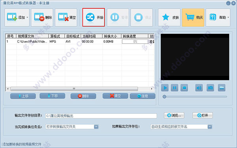Play the preview video
The height and width of the screenshot is (148, 237).
[165, 88]
